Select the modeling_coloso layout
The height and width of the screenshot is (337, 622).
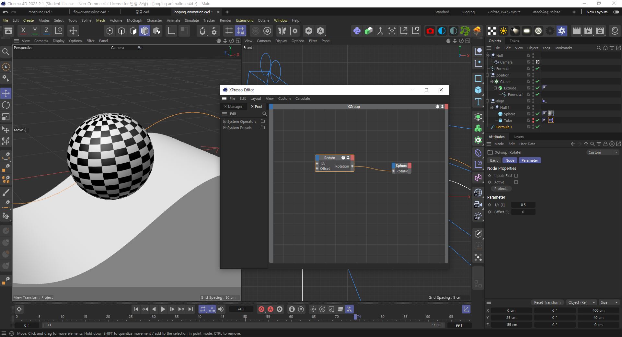tap(546, 12)
